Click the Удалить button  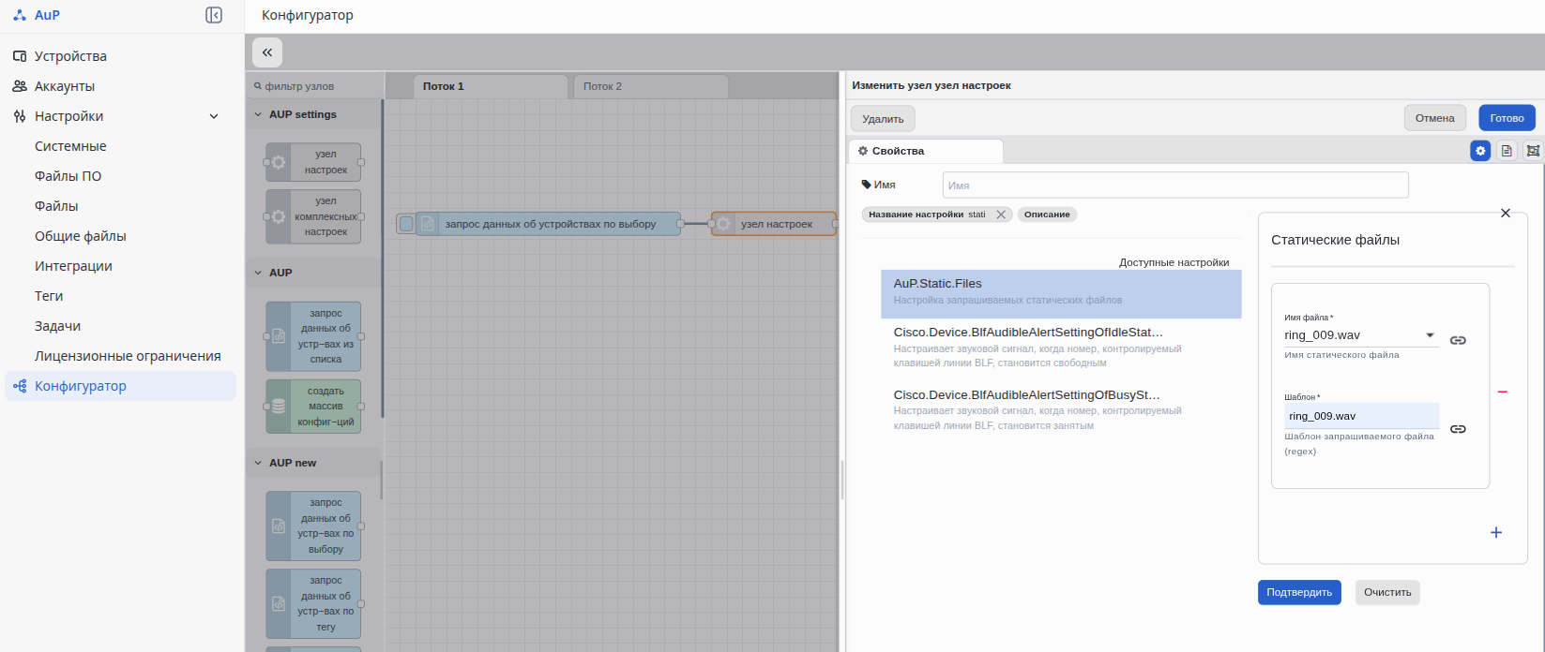point(883,119)
